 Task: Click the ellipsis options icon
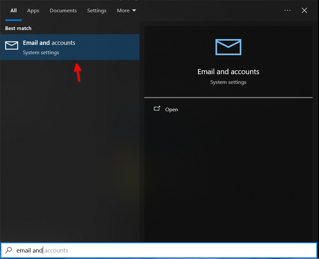coord(287,10)
